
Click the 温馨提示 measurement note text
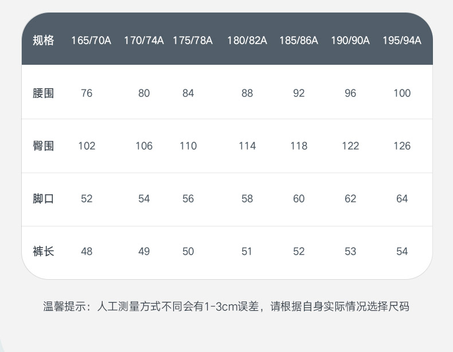pyautogui.click(x=226, y=306)
